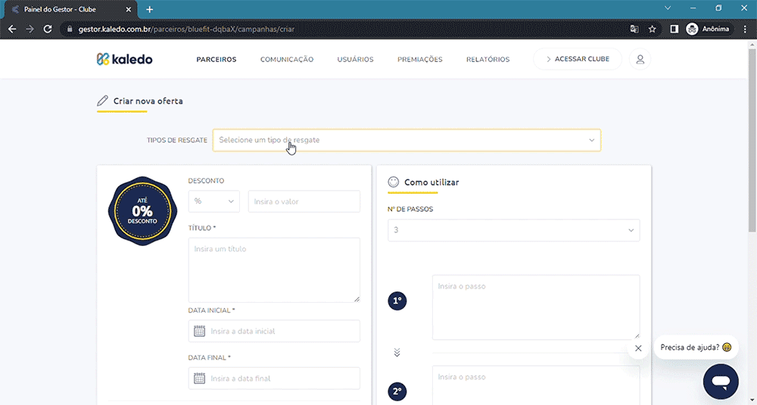Open the Relatórios menu link
Viewport: 757px width, 405px height.
pyautogui.click(x=488, y=59)
